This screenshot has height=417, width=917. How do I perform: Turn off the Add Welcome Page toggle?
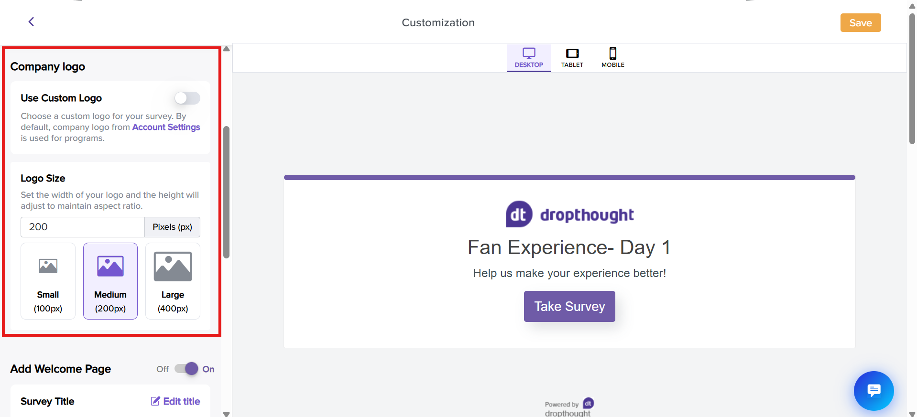coord(186,369)
